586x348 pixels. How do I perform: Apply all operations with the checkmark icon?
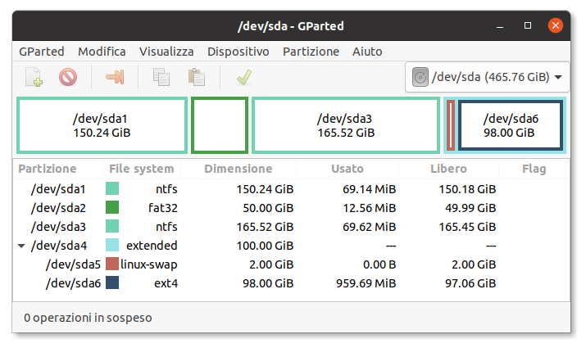tap(243, 78)
